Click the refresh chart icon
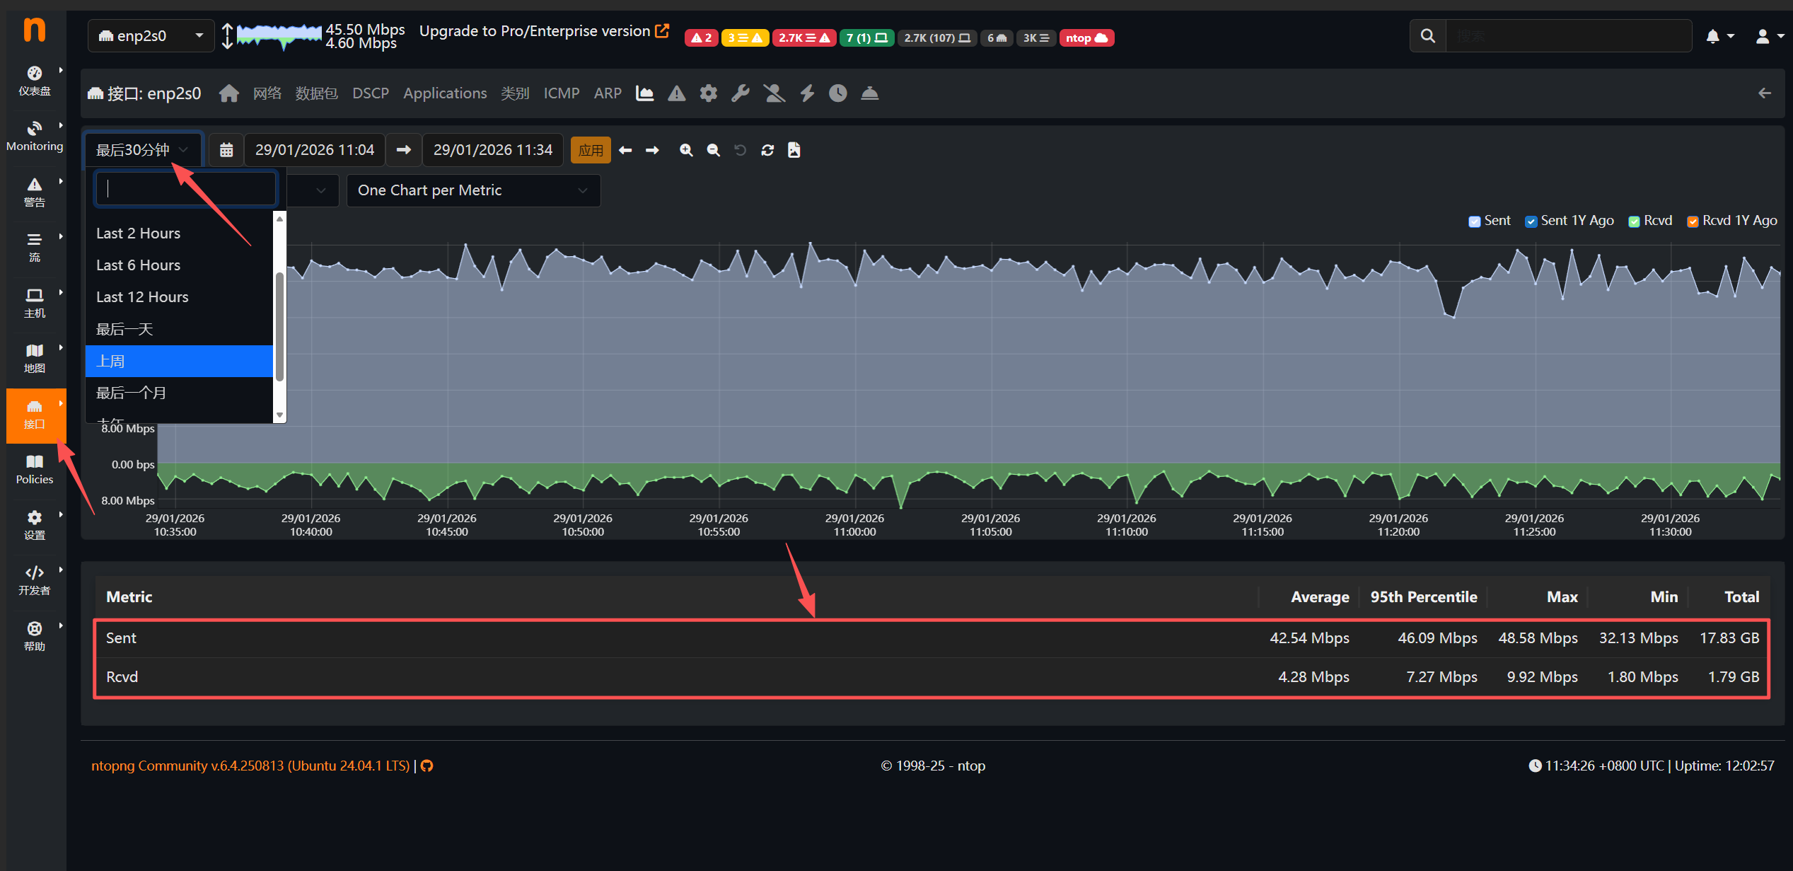Viewport: 1793px width, 871px height. tap(767, 150)
